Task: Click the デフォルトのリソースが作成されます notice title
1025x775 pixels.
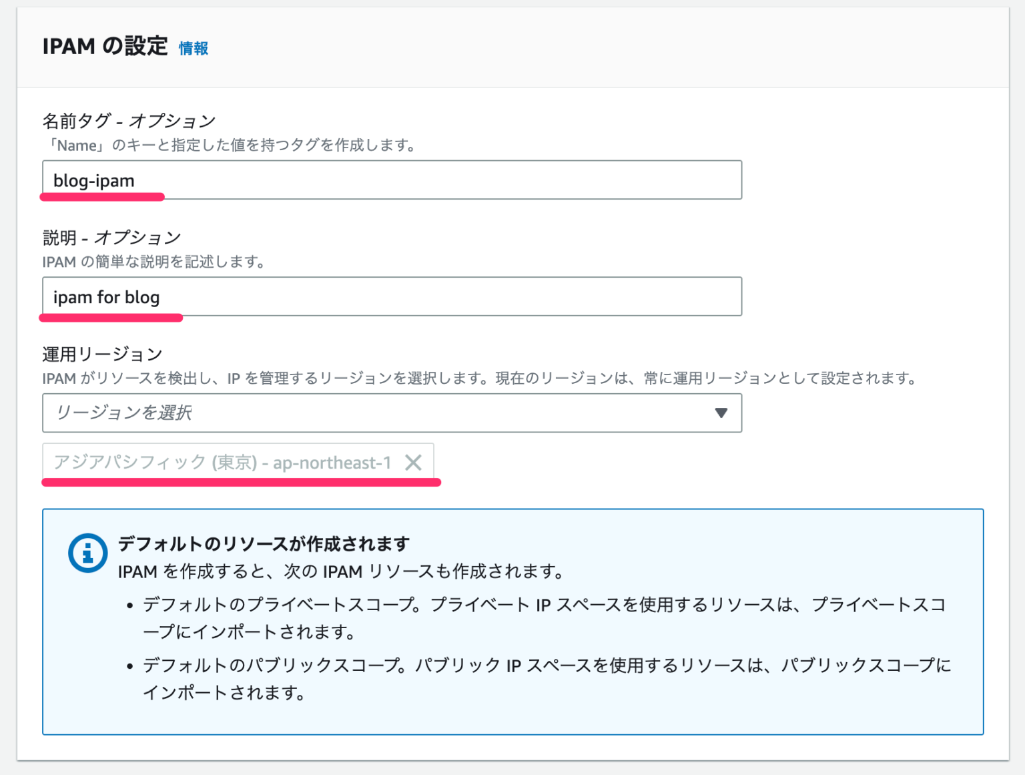Action: (x=264, y=543)
